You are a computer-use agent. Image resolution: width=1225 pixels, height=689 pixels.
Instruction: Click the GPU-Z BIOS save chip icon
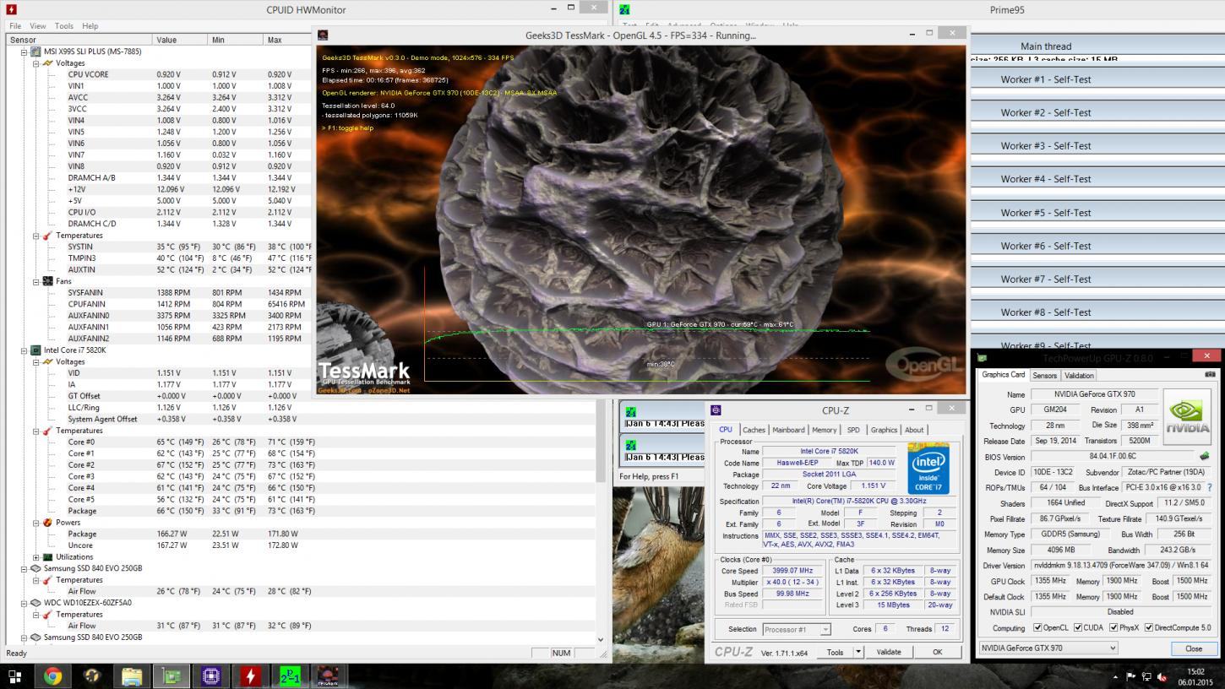[1204, 456]
